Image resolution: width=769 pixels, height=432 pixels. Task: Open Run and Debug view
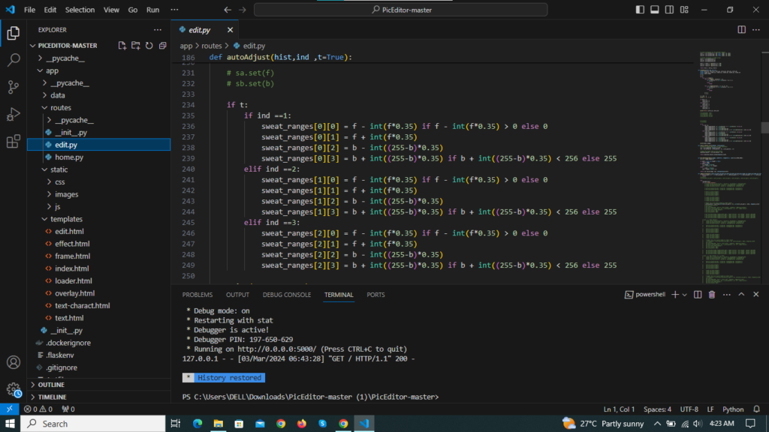[x=14, y=114]
